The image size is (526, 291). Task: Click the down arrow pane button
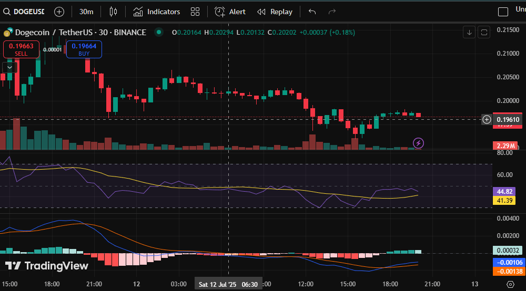(469, 32)
